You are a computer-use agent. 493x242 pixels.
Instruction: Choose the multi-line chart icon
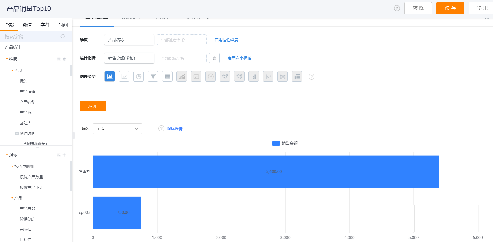[x=268, y=76]
